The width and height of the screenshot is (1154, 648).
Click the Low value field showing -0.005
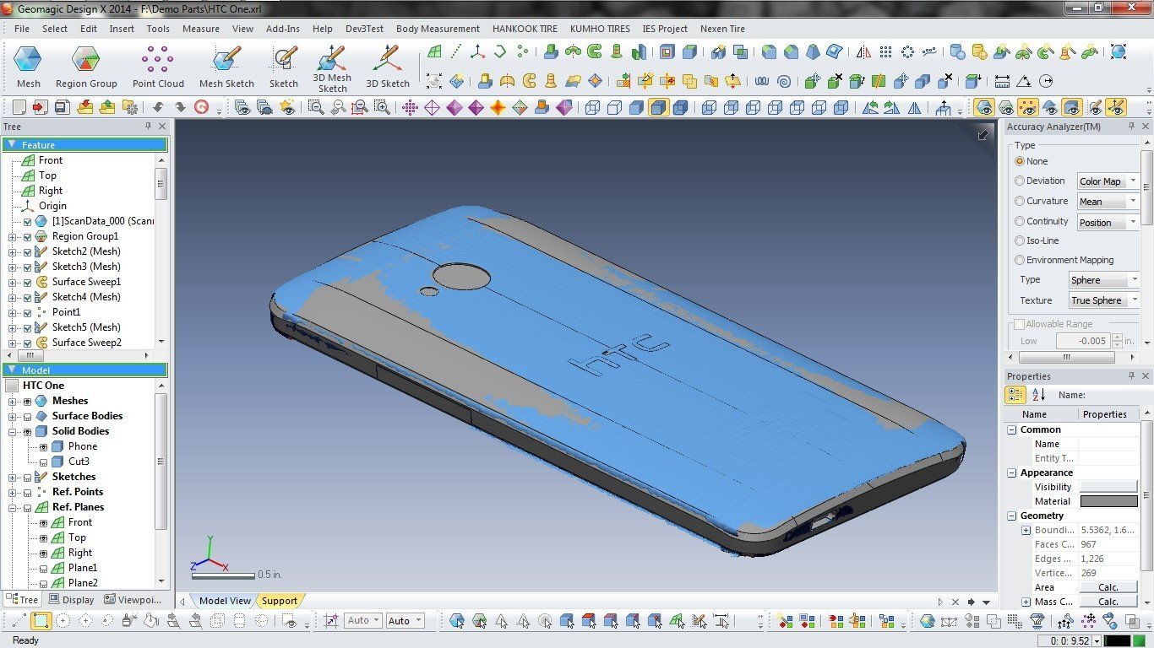coord(1082,341)
